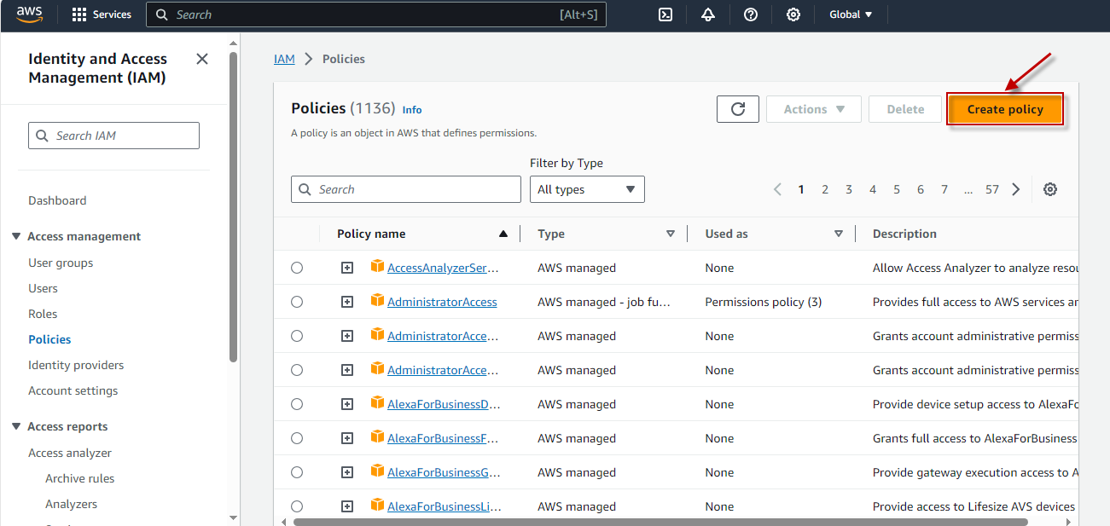The width and height of the screenshot is (1110, 526).
Task: Open the Filter by Type dropdown
Action: tap(587, 189)
